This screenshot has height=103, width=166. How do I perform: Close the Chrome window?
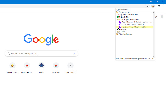(163, 2)
